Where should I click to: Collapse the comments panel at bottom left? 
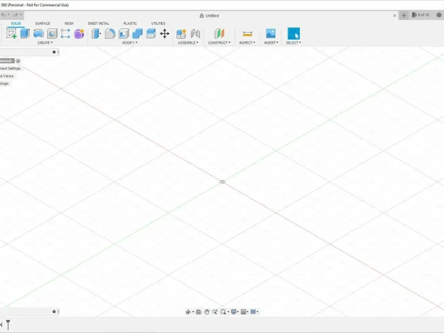coord(54,312)
